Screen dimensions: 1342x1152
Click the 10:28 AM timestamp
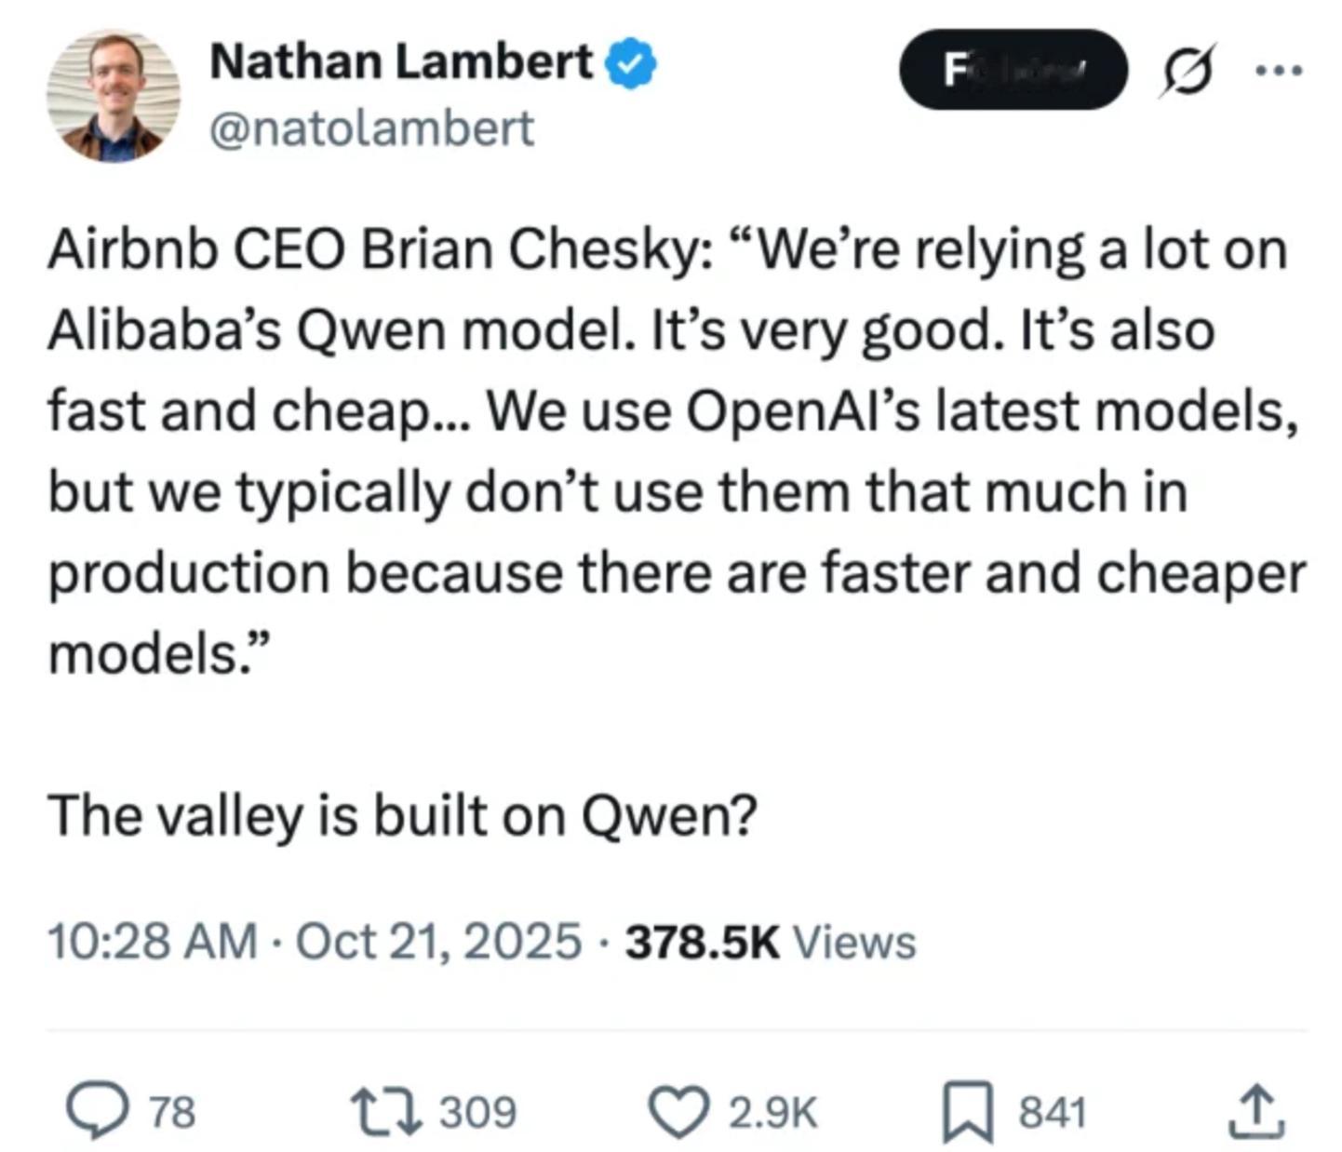tap(153, 941)
